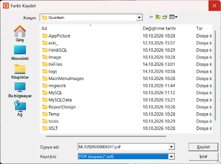Click date 14.10.2026 10:58 of logs
The height and width of the screenshot is (164, 221).
(x=159, y=71)
